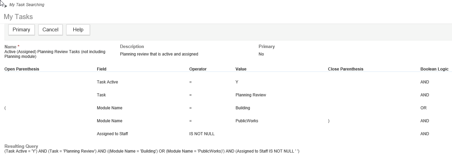Select the Name field label

click(11, 47)
